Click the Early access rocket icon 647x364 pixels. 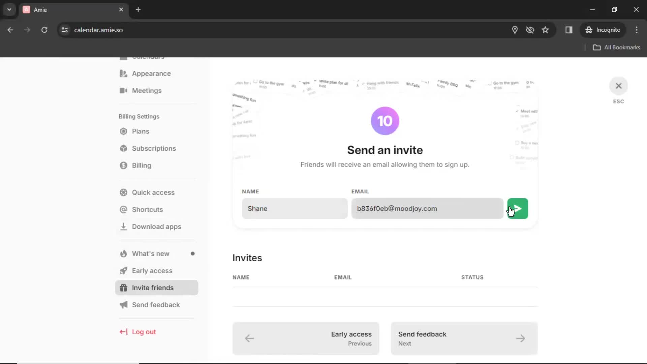click(x=124, y=270)
